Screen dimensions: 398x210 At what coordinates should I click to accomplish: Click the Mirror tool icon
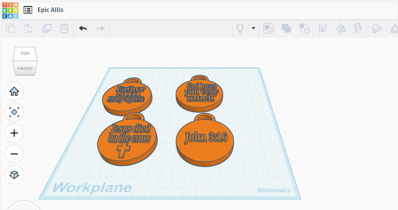click(x=340, y=28)
